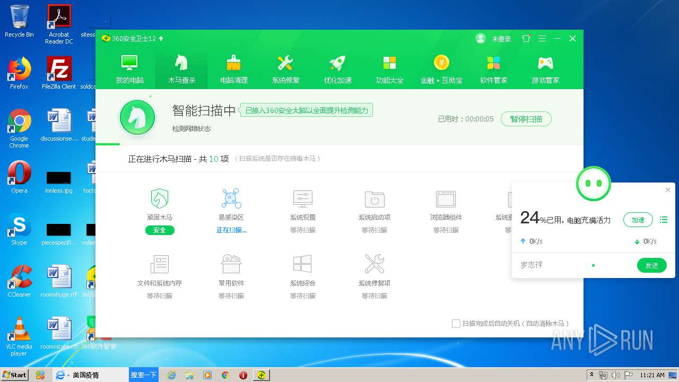Open Chrome taskbar icon
Image resolution: width=679 pixels, height=382 pixels.
coord(225,375)
